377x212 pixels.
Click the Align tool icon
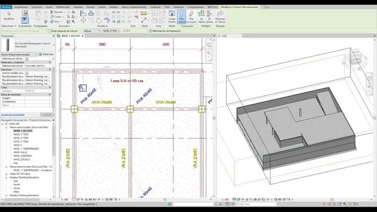click(x=83, y=14)
